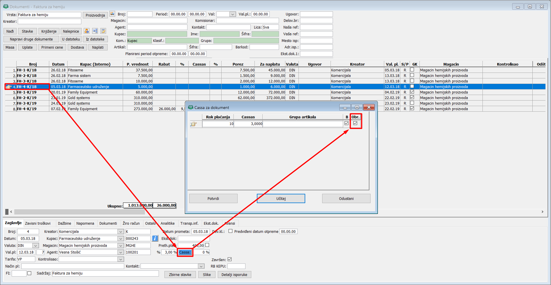Expand the Kreator dropdown showing Komercijala

pyautogui.click(x=121, y=232)
